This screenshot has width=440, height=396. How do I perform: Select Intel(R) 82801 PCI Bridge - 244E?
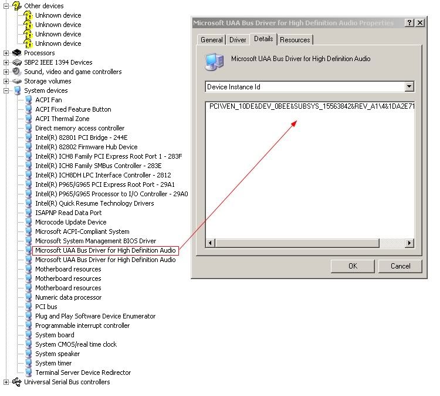coord(82,137)
